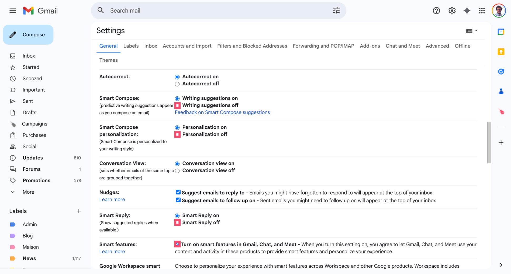Open Google Tasks side panel icon
This screenshot has height=274, width=511.
(x=501, y=71)
